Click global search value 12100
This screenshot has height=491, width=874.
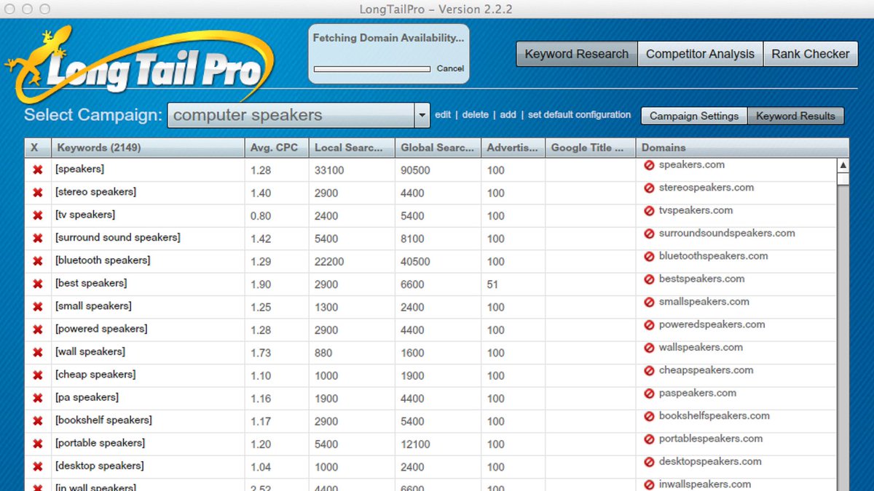click(415, 444)
